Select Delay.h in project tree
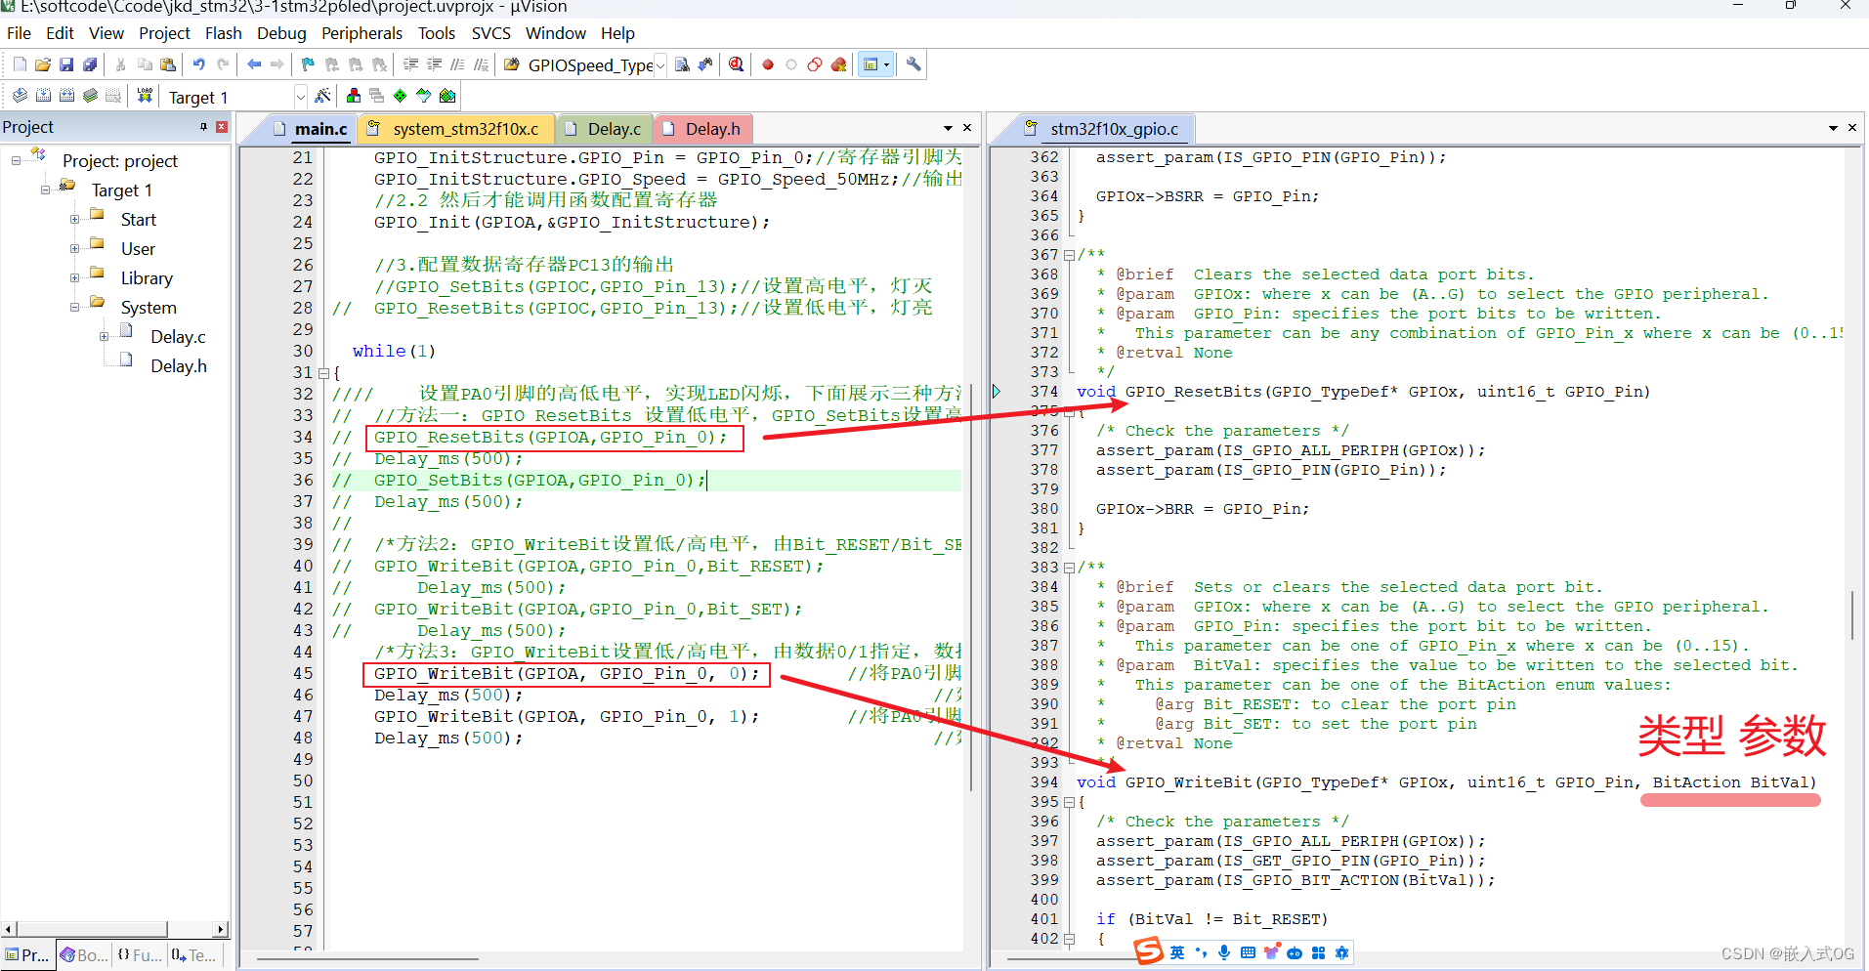1869x971 pixels. tap(178, 366)
